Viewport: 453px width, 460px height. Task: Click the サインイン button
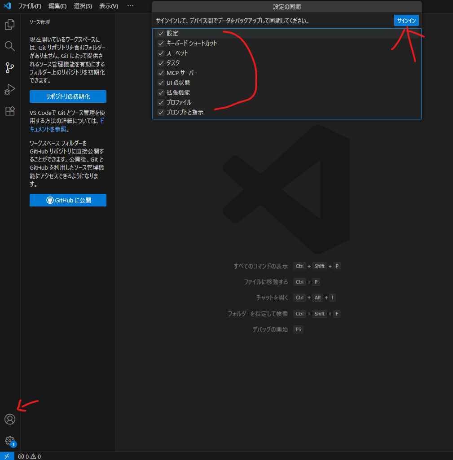pos(406,21)
